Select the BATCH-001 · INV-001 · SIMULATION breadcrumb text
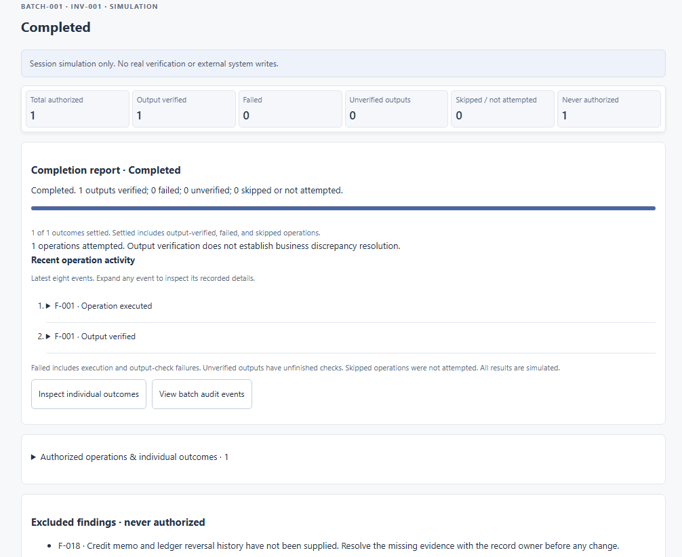This screenshot has height=557, width=682. click(x=89, y=7)
